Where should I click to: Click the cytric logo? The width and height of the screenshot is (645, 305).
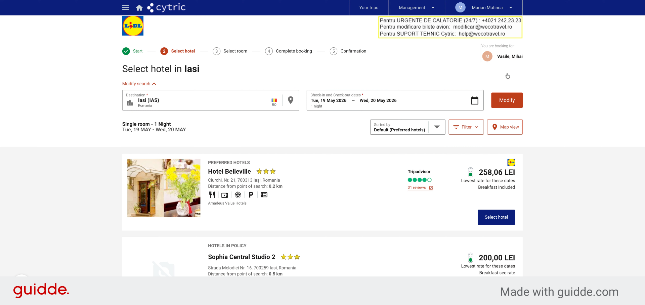[166, 7]
